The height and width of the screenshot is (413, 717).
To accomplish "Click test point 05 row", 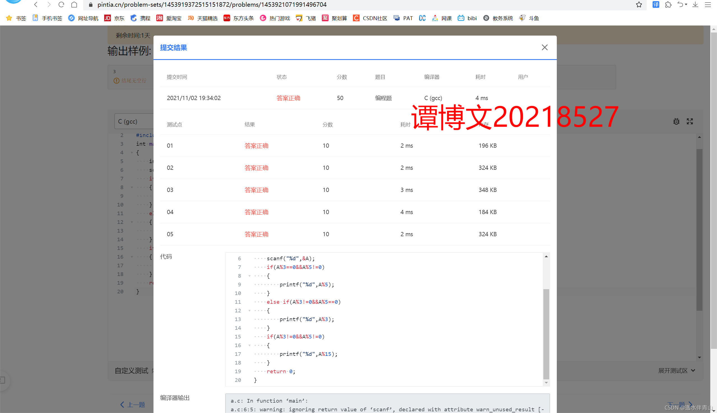I will (x=355, y=234).
